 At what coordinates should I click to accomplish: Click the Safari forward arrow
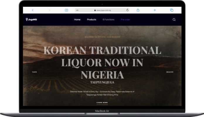tap(49, 10)
